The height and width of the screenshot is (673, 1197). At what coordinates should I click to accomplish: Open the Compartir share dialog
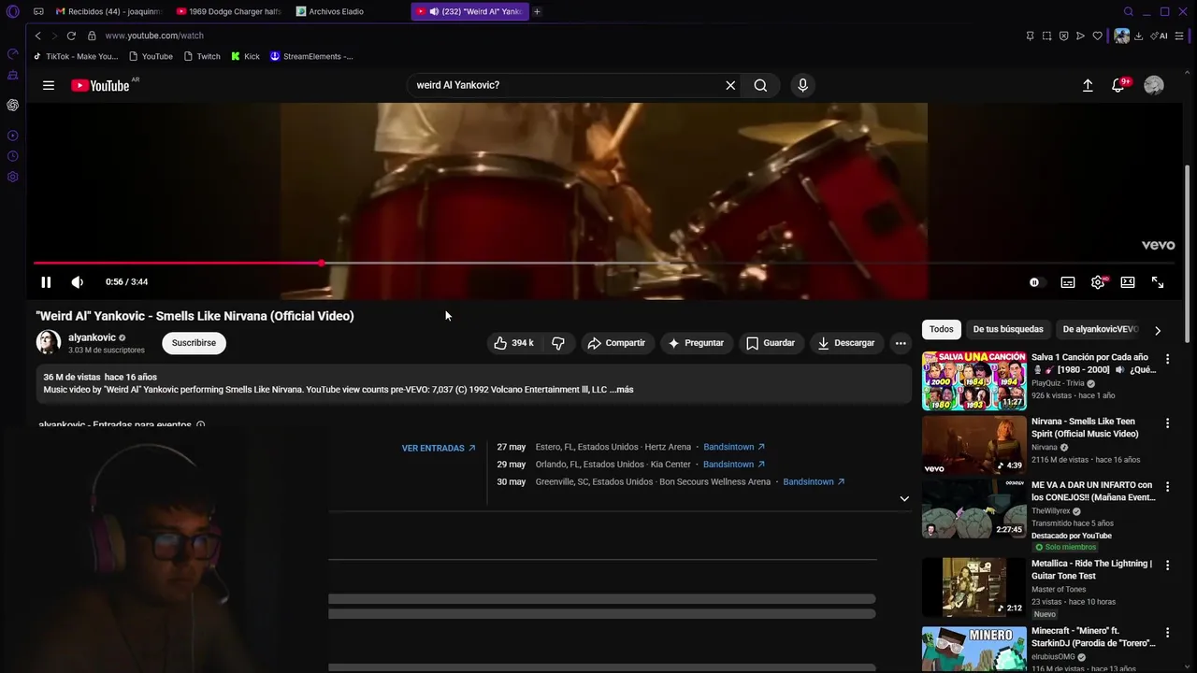[x=616, y=343]
